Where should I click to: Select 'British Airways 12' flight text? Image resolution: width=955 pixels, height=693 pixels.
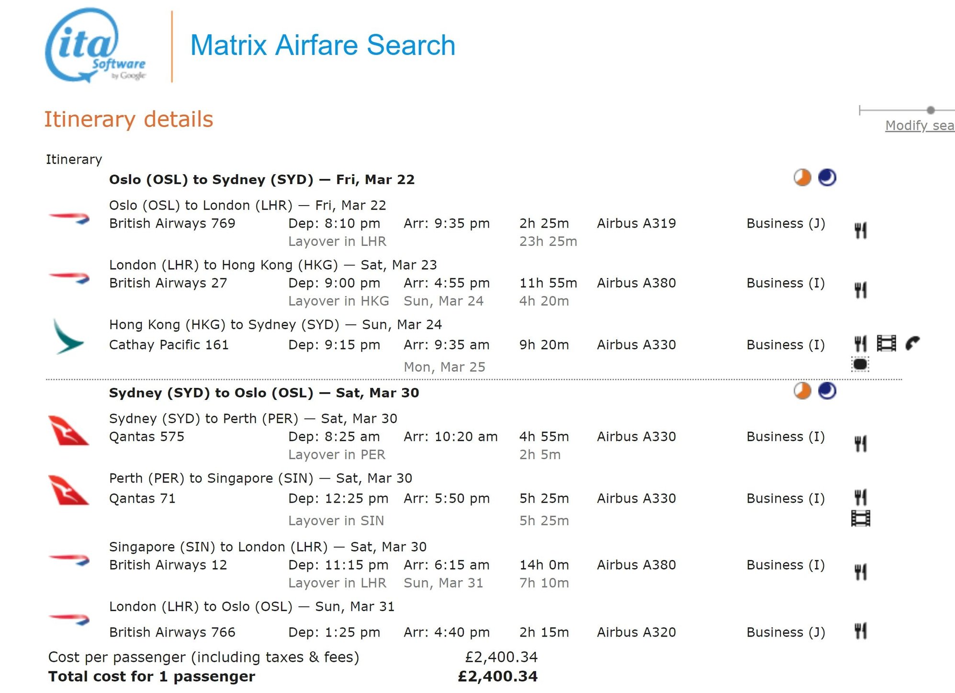point(168,565)
